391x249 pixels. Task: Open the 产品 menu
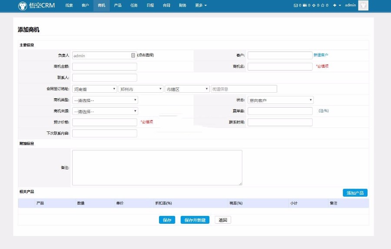click(x=118, y=5)
